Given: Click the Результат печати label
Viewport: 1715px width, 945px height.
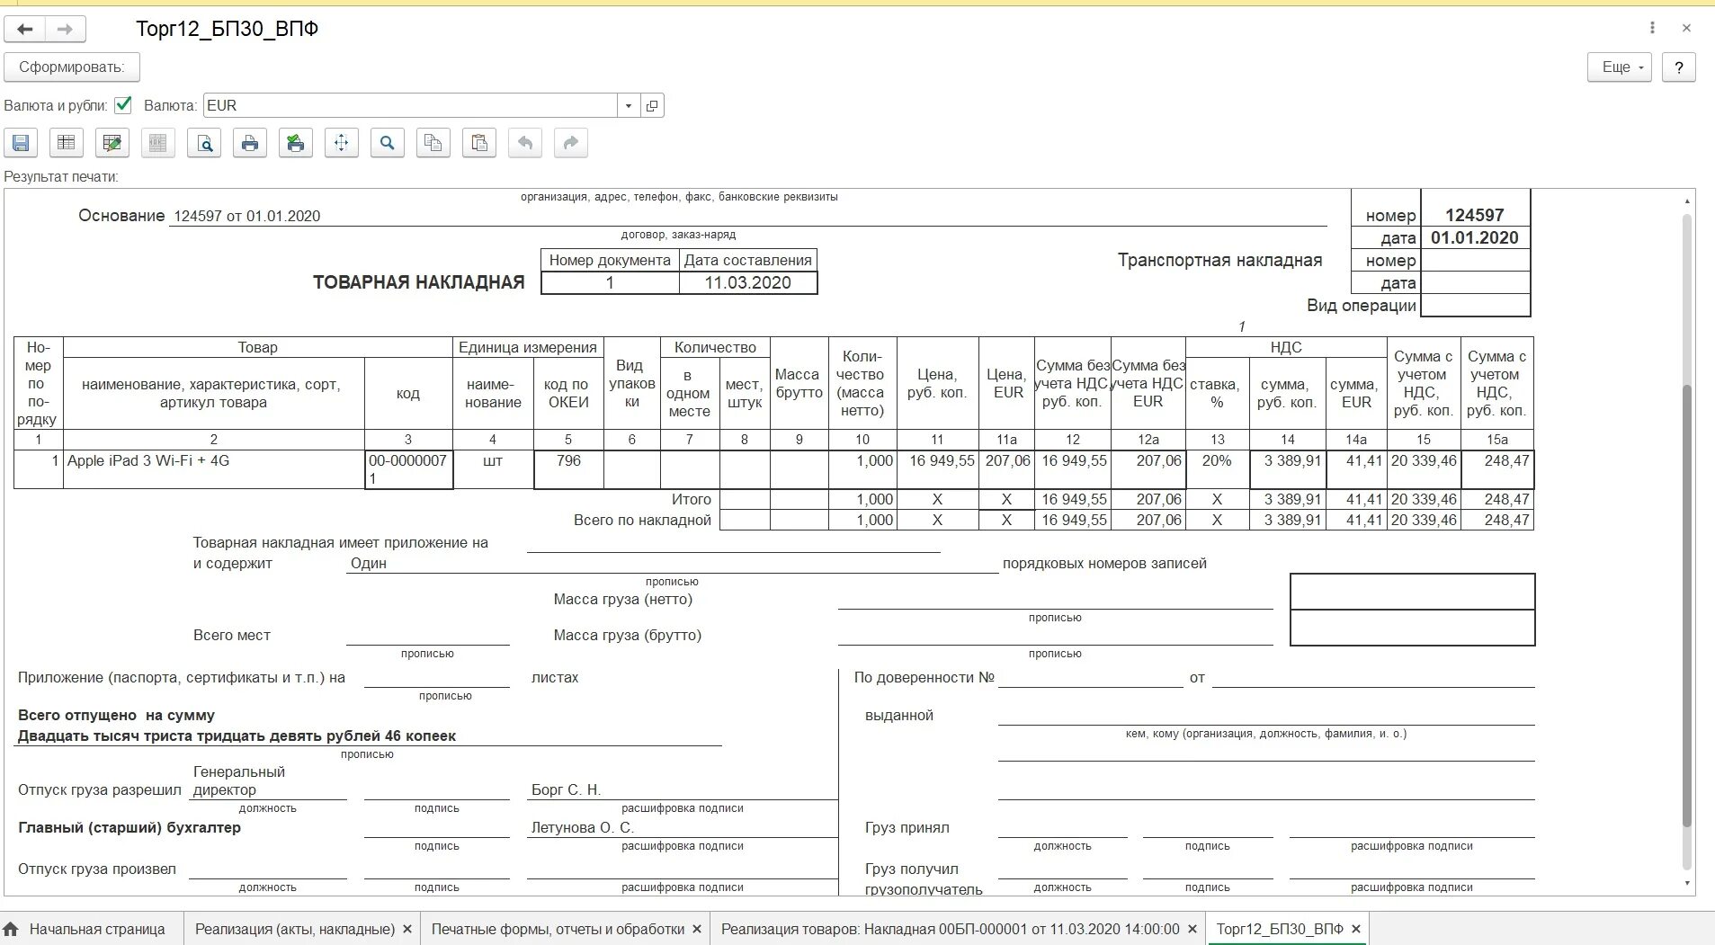Looking at the screenshot, I should pyautogui.click(x=61, y=176).
